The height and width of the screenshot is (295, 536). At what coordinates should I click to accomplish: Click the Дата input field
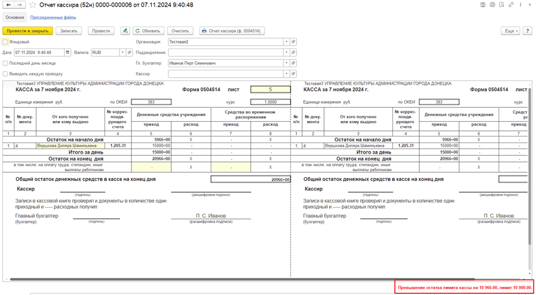coord(39,53)
